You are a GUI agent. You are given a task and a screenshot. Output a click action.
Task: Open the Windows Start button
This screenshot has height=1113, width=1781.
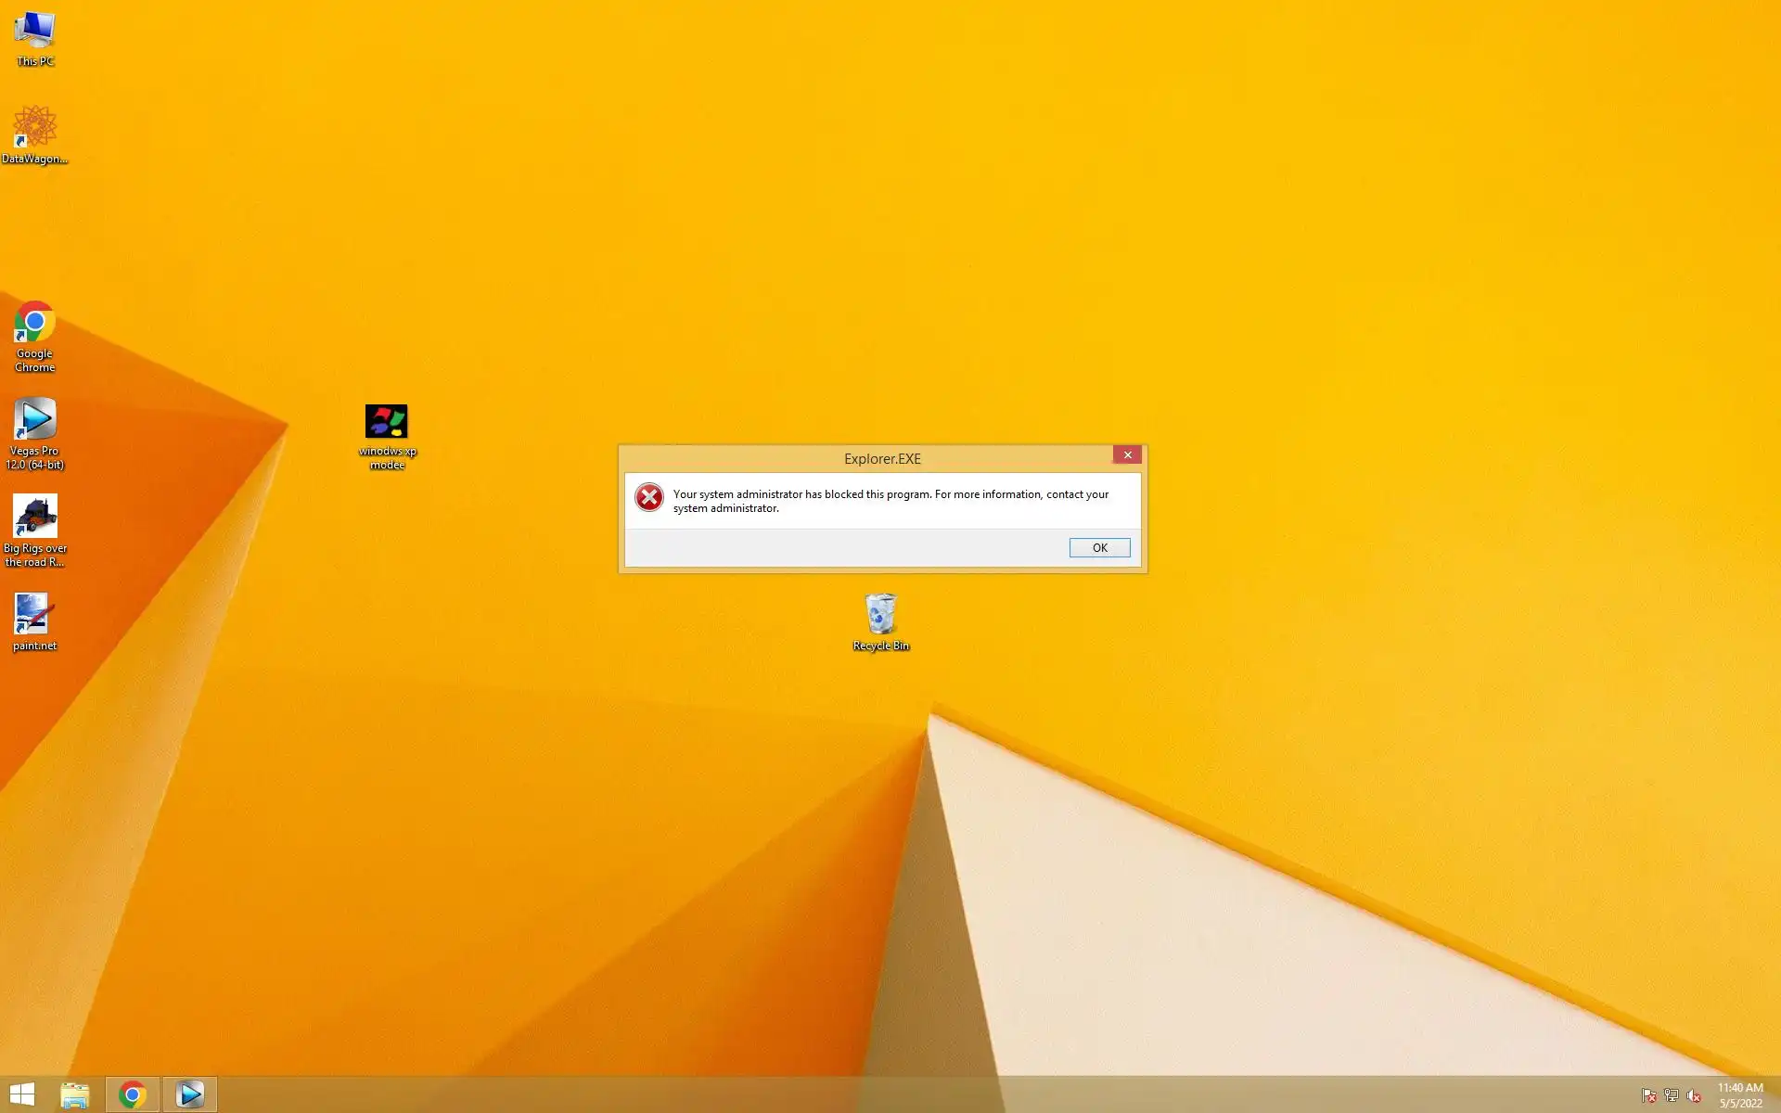[x=22, y=1094]
